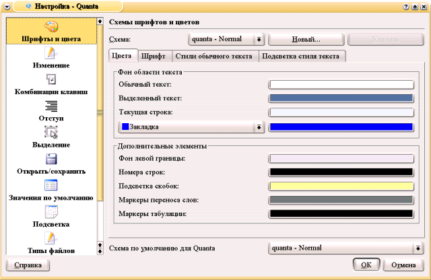Expand the Схема dropdown quanta - Normal
431x280 pixels.
226,39
